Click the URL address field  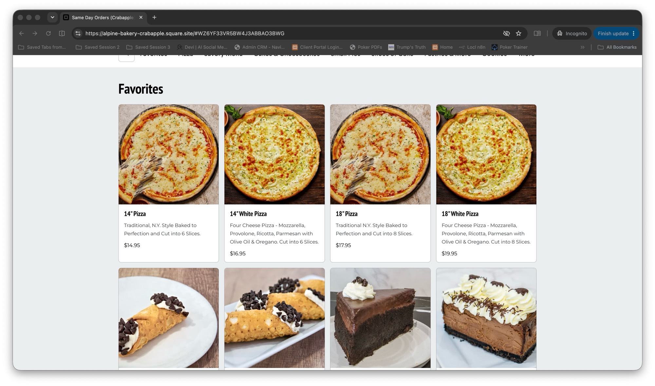pyautogui.click(x=291, y=33)
